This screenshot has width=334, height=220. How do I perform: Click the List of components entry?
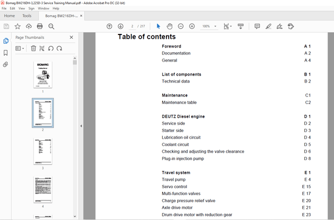pyautogui.click(x=182, y=74)
